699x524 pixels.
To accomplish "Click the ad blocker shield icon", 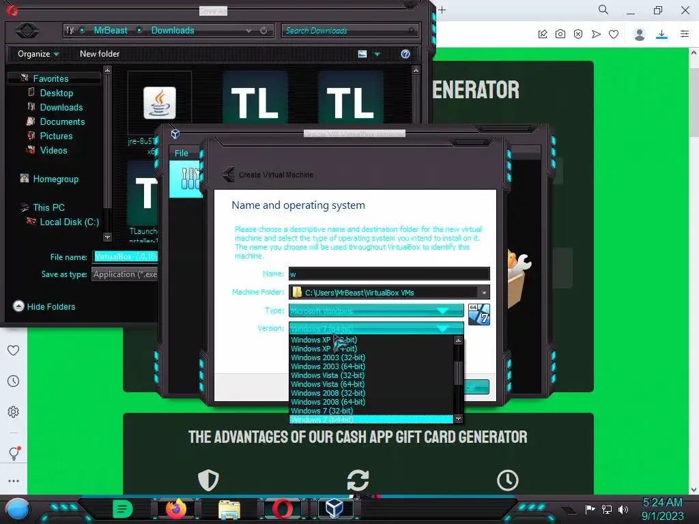I will 578,34.
